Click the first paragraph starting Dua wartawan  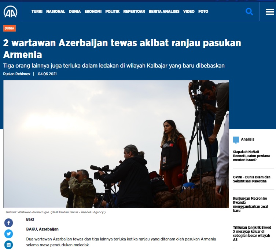[121, 242]
